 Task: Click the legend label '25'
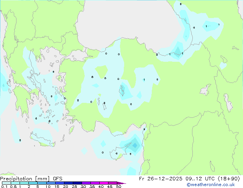(x=74, y=186)
